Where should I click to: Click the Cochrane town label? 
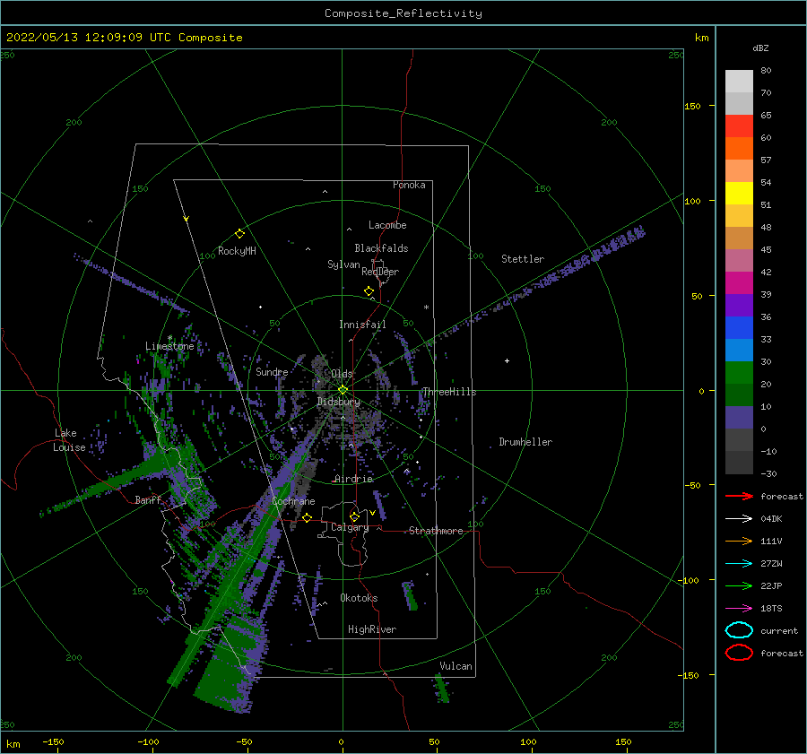coord(293,501)
